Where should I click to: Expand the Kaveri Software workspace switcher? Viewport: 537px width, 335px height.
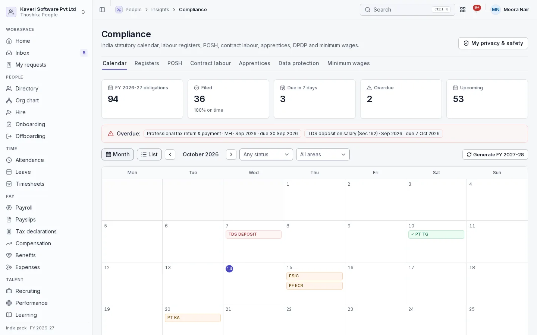[x=46, y=12]
